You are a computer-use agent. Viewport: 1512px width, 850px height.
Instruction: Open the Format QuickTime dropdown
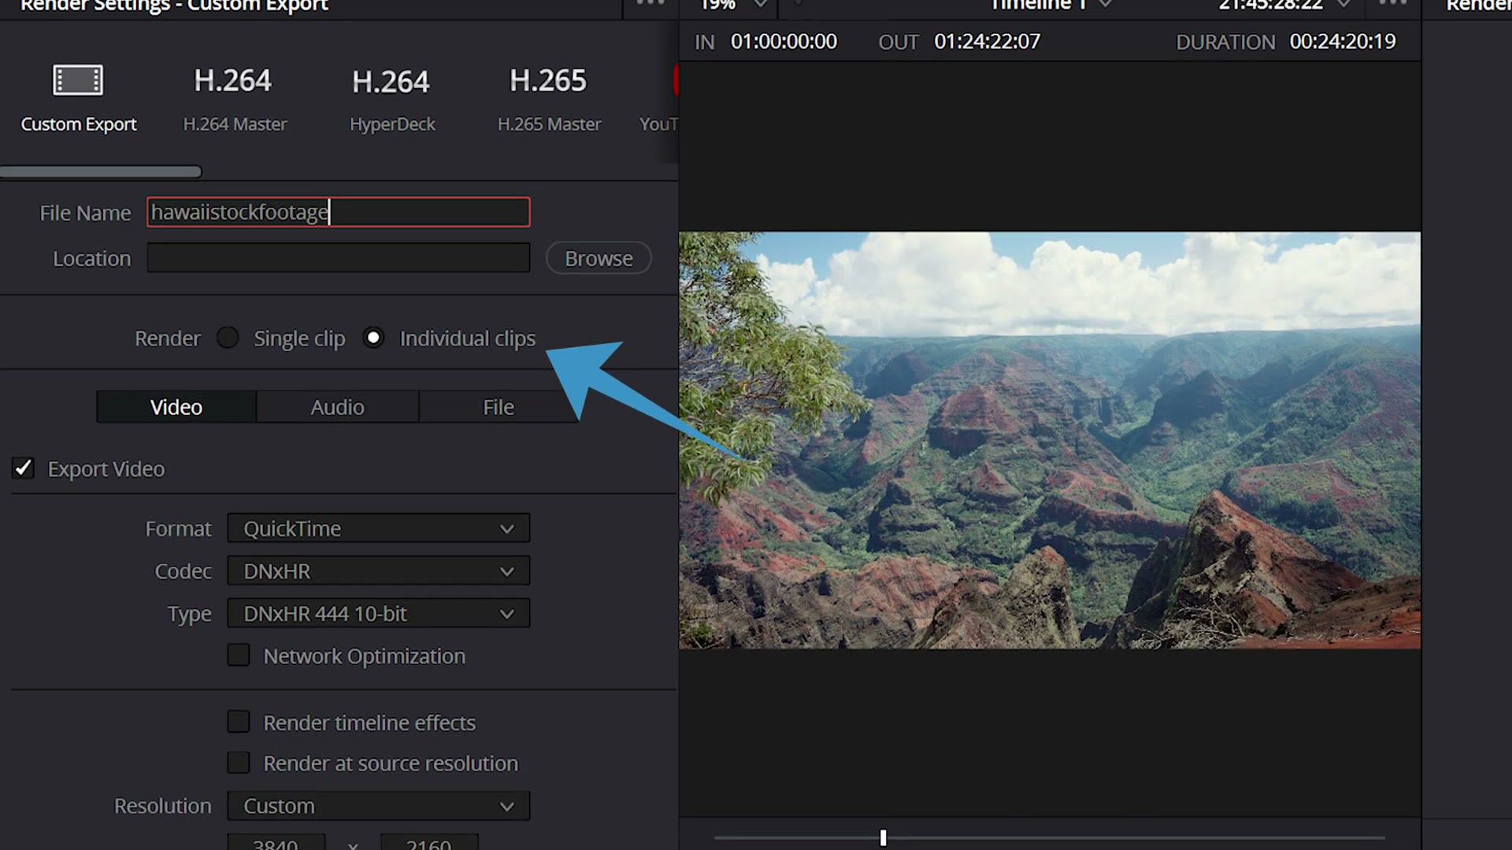(x=379, y=528)
